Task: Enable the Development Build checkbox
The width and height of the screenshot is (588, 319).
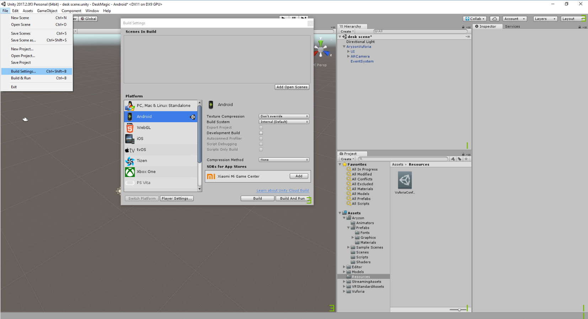Action: (261, 133)
